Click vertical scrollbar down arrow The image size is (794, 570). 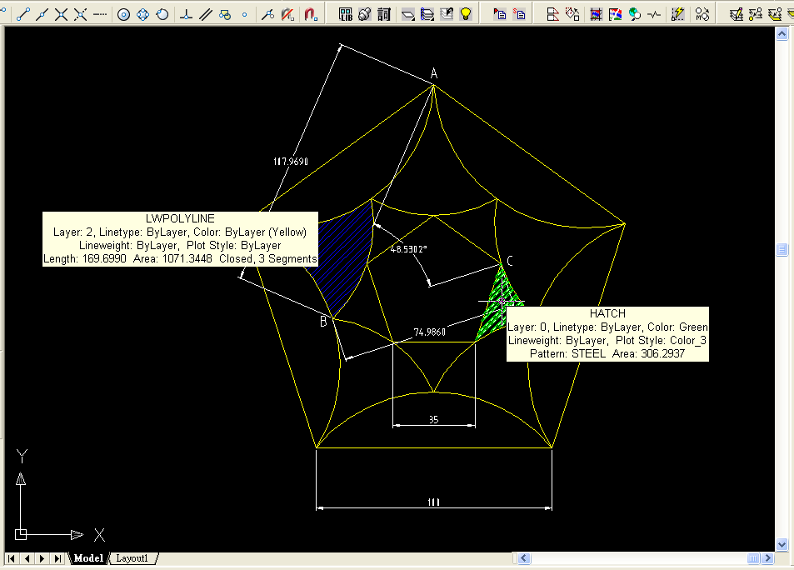coord(782,545)
